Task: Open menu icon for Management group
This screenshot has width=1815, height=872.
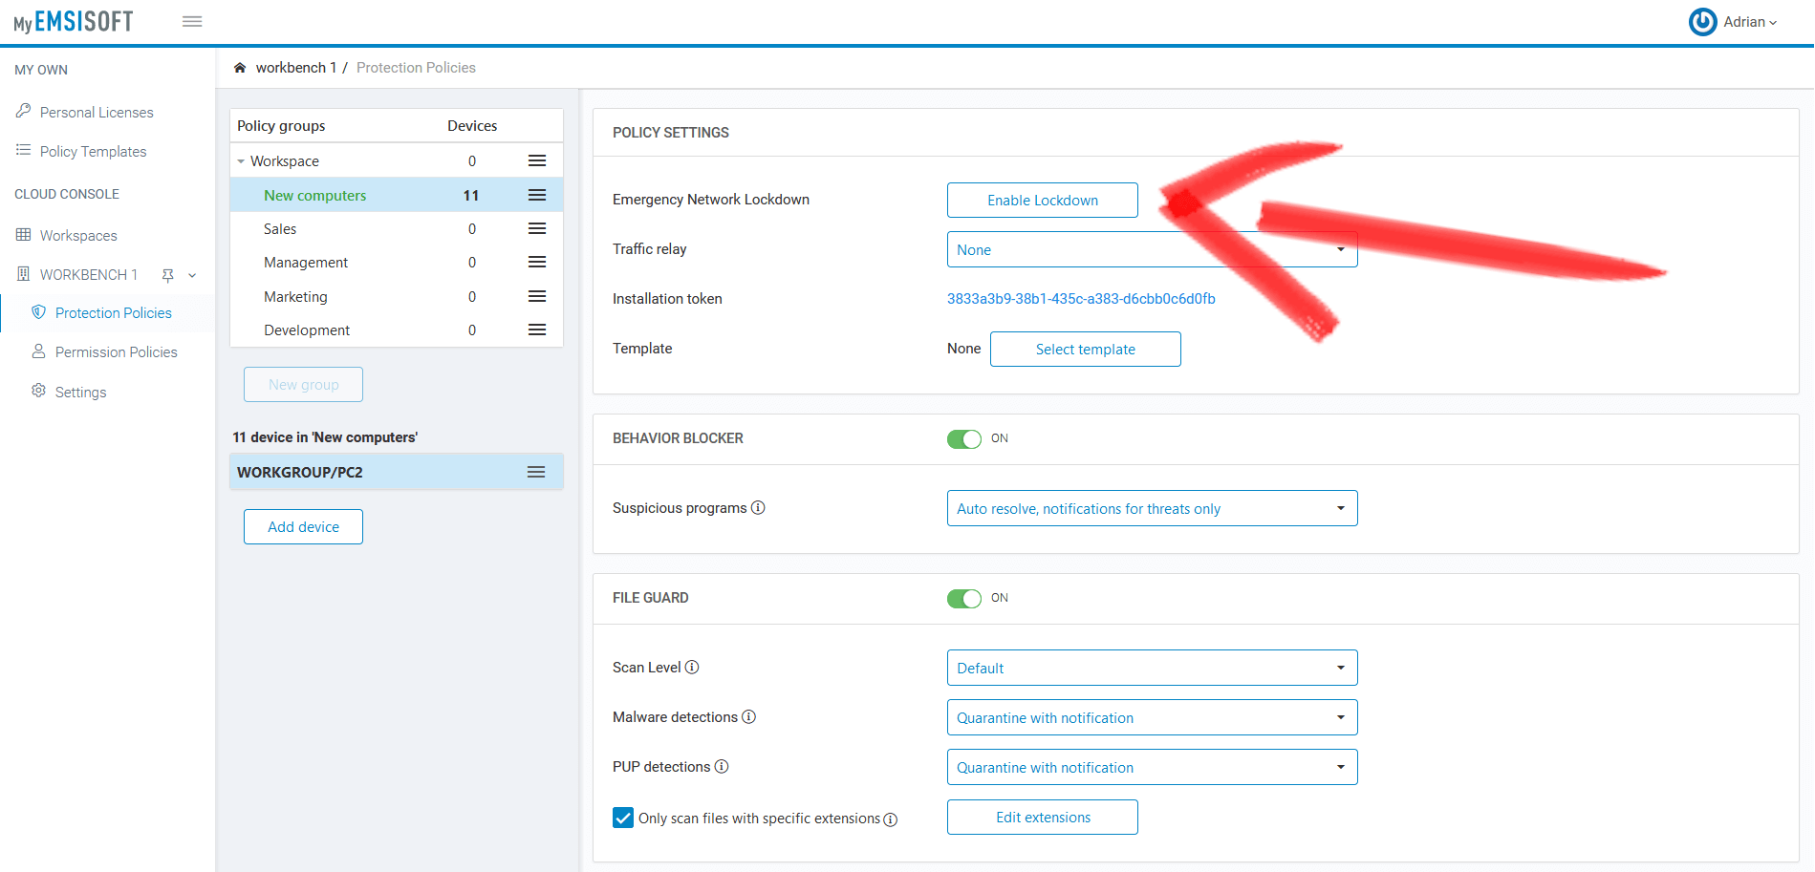Action: point(537,263)
